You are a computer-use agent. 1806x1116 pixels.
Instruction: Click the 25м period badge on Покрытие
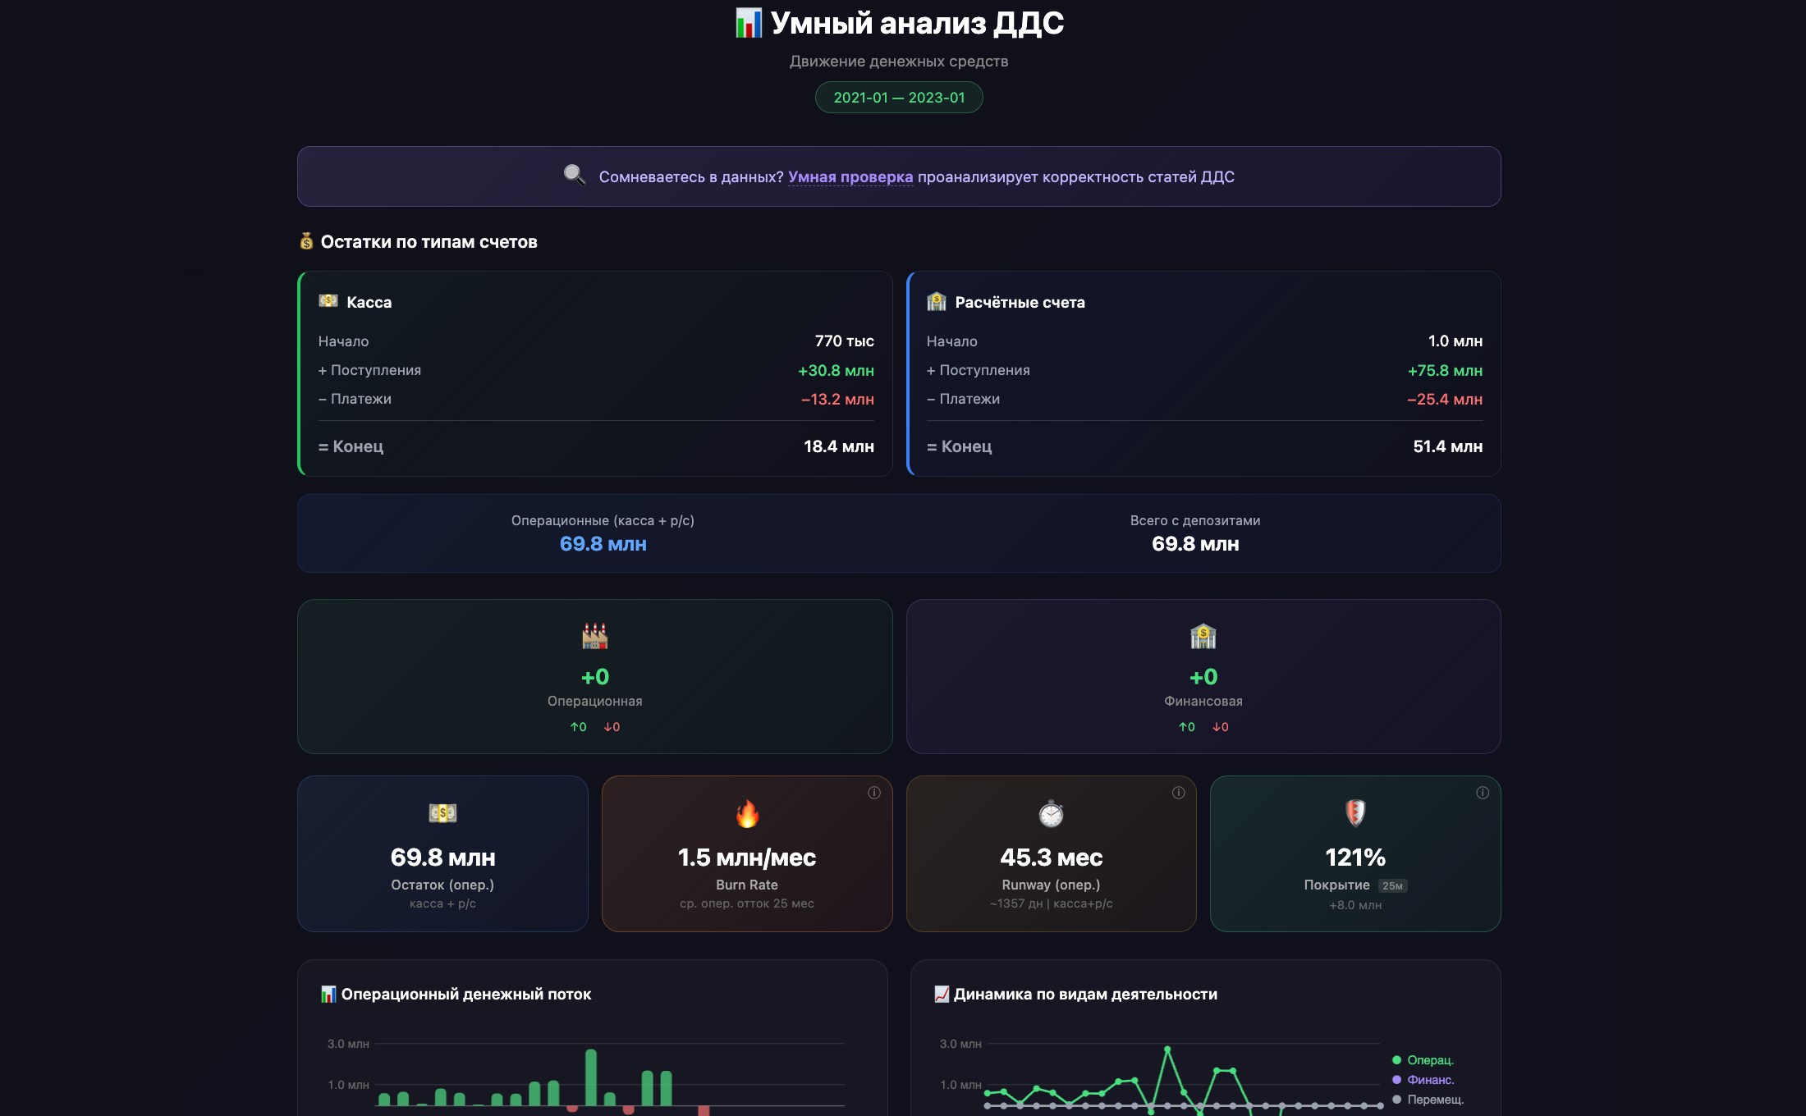(x=1392, y=886)
